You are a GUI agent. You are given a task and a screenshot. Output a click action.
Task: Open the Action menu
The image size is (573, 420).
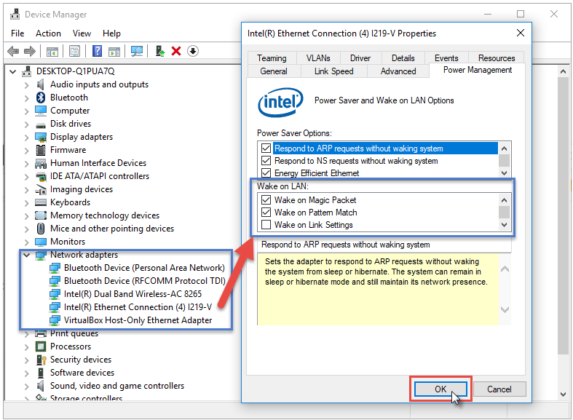point(48,33)
